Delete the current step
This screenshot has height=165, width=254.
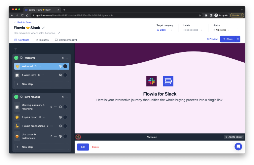click(x=95, y=147)
